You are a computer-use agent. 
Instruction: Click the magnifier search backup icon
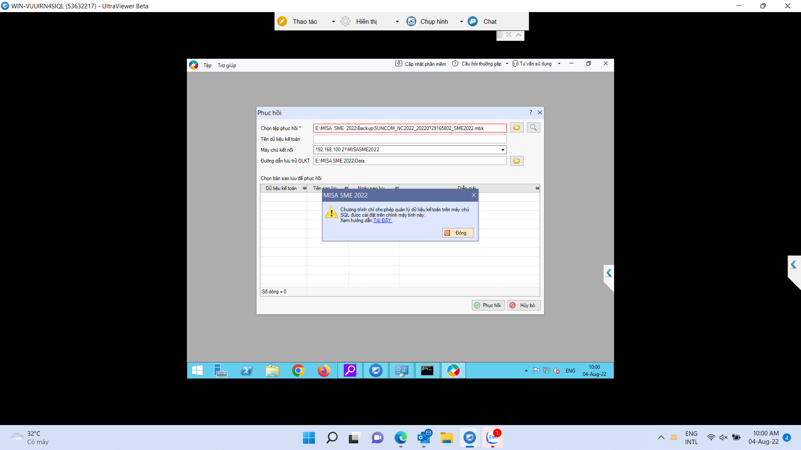533,127
